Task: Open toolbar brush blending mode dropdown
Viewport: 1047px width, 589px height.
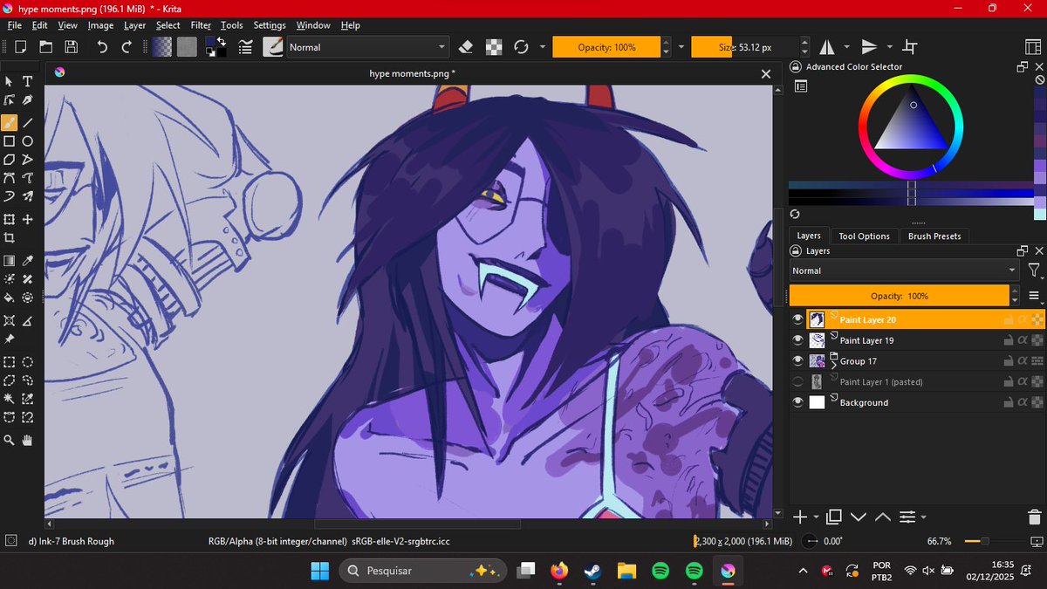Action: tap(367, 47)
